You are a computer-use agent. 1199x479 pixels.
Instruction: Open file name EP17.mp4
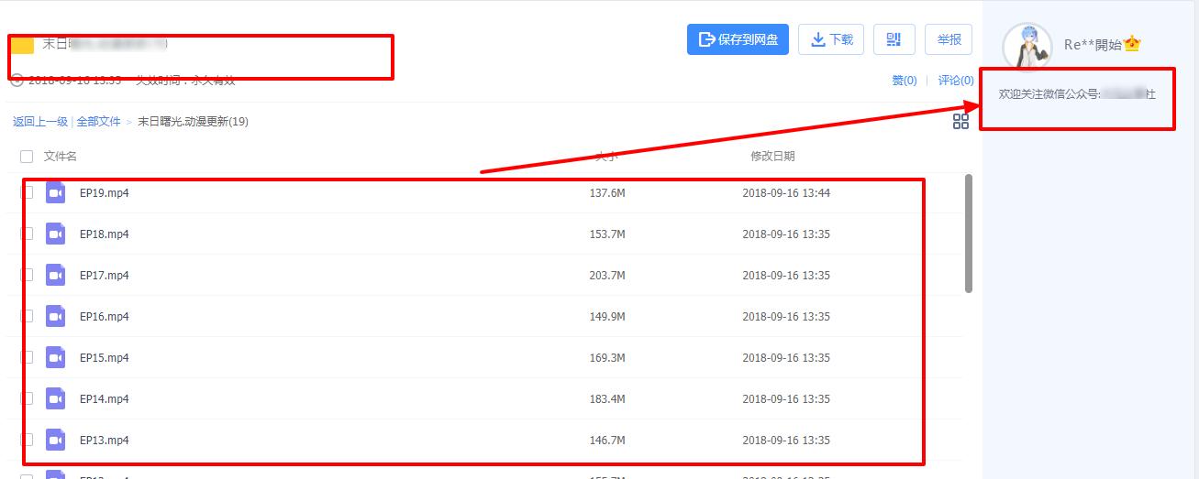tap(105, 275)
